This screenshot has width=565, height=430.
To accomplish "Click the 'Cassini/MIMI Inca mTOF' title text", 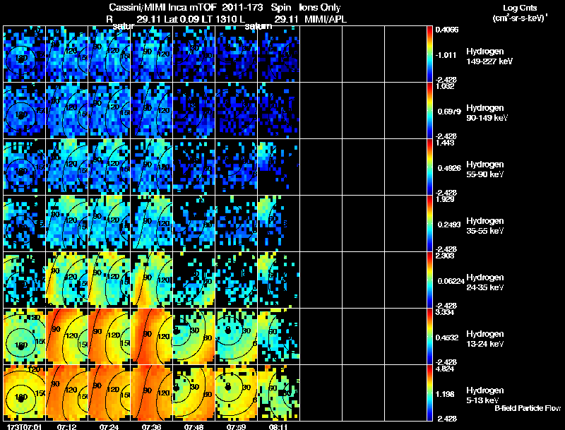I will pos(162,8).
